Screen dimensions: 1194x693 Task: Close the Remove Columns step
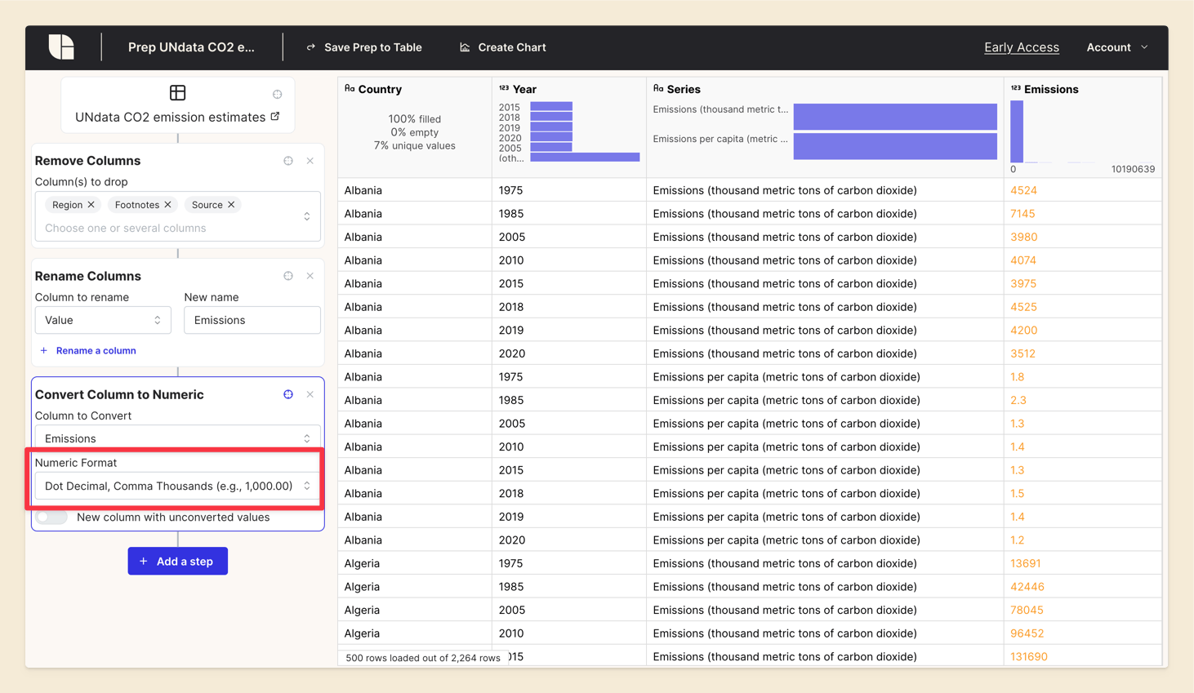[310, 161]
